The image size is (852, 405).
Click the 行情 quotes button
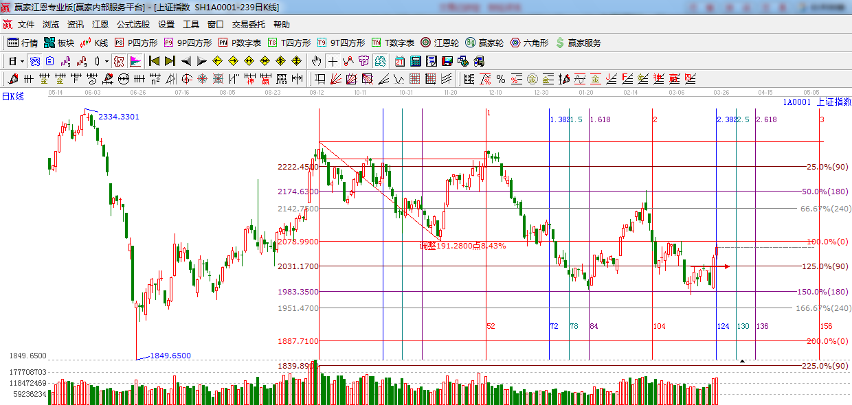[23, 43]
